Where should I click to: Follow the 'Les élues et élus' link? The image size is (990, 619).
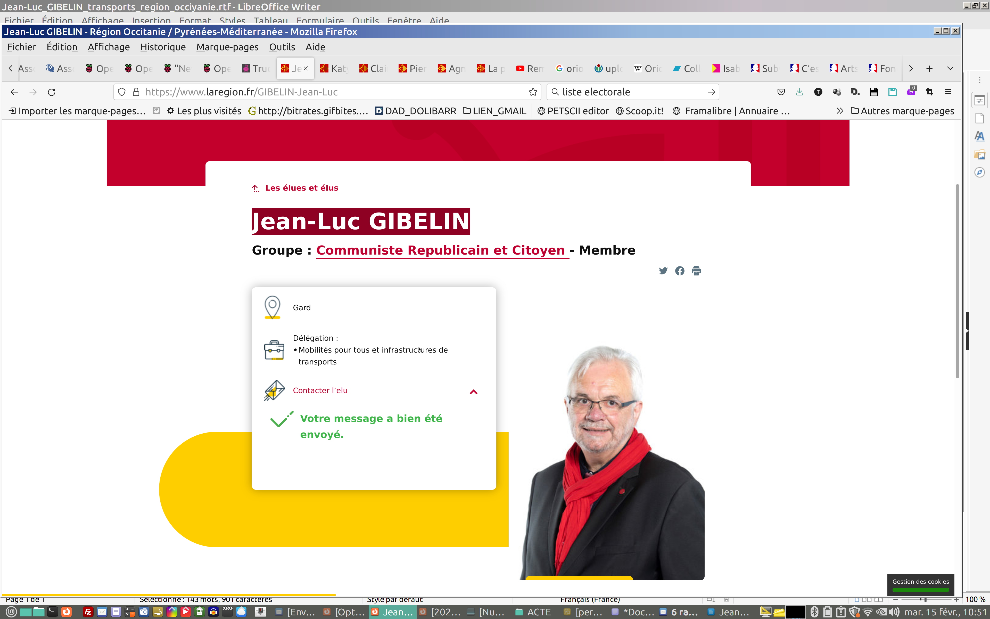point(301,188)
